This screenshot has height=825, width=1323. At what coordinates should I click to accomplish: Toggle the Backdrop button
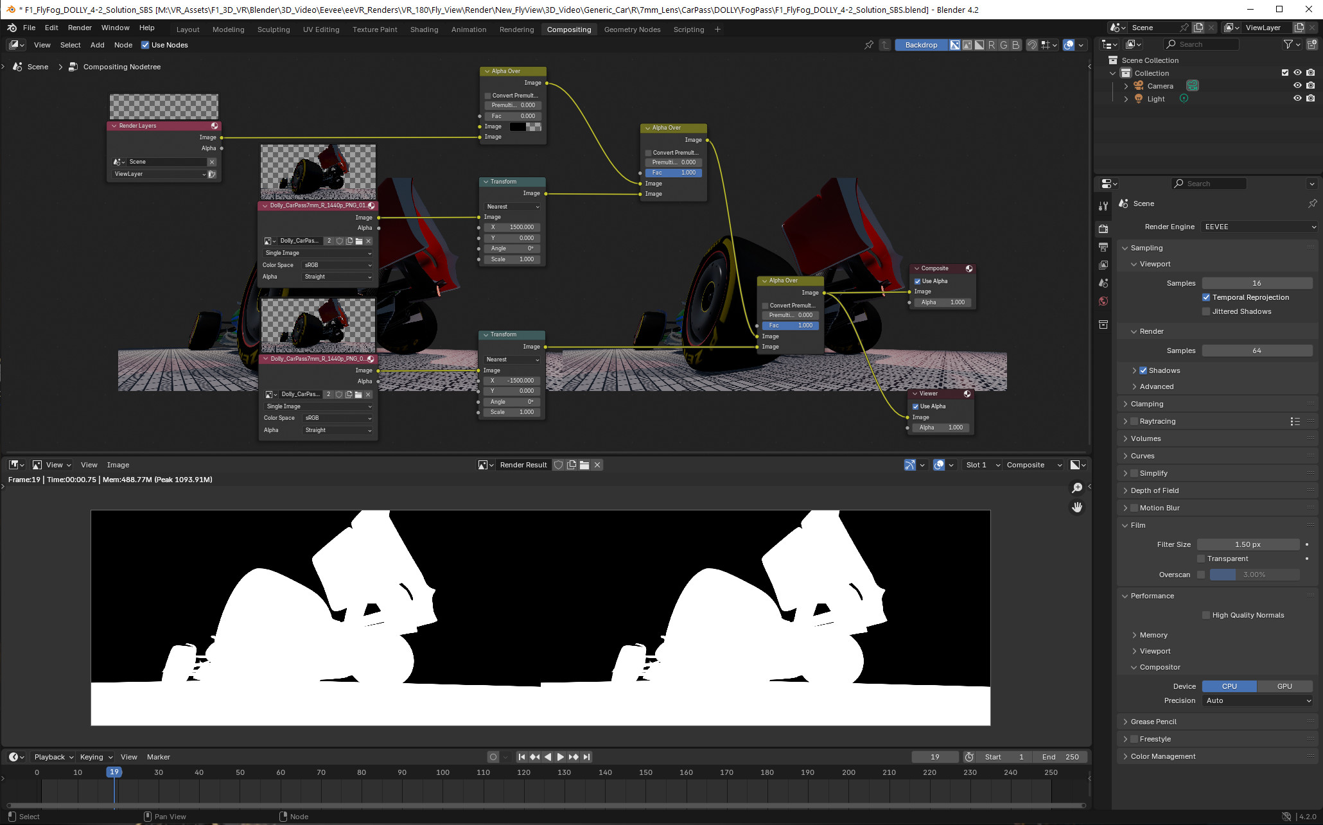pyautogui.click(x=921, y=45)
